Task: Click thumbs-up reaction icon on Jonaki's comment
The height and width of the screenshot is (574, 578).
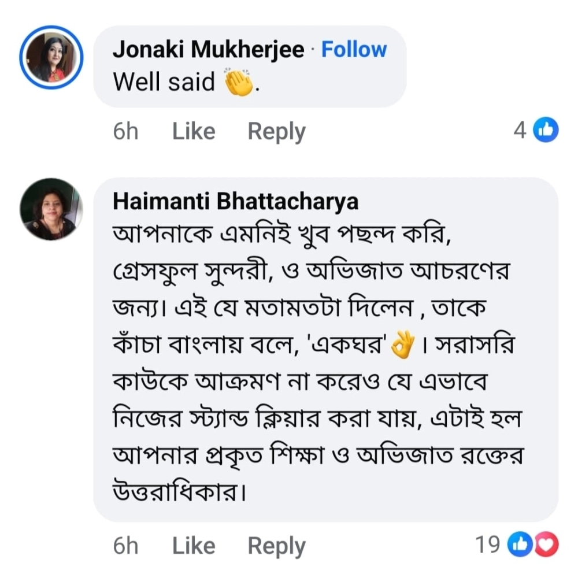Action: 546,131
